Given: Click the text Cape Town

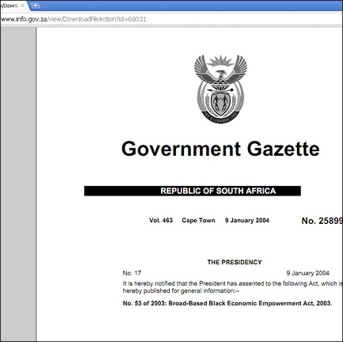Looking at the screenshot, I should pyautogui.click(x=198, y=220).
